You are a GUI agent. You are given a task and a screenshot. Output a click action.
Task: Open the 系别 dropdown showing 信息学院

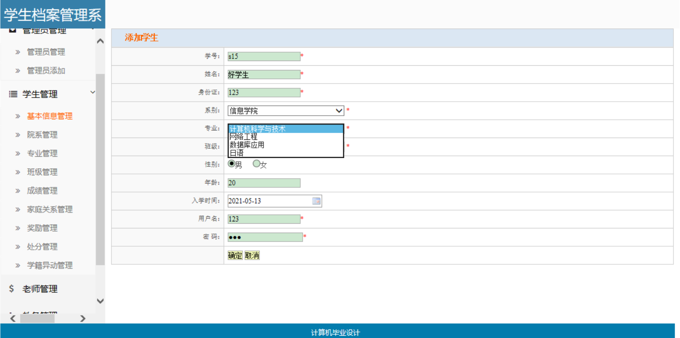click(x=286, y=110)
